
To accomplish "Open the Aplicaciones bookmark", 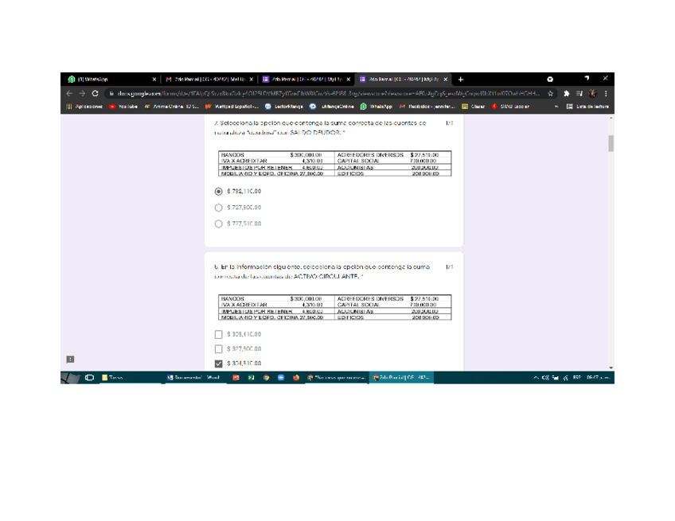I will tap(85, 107).
